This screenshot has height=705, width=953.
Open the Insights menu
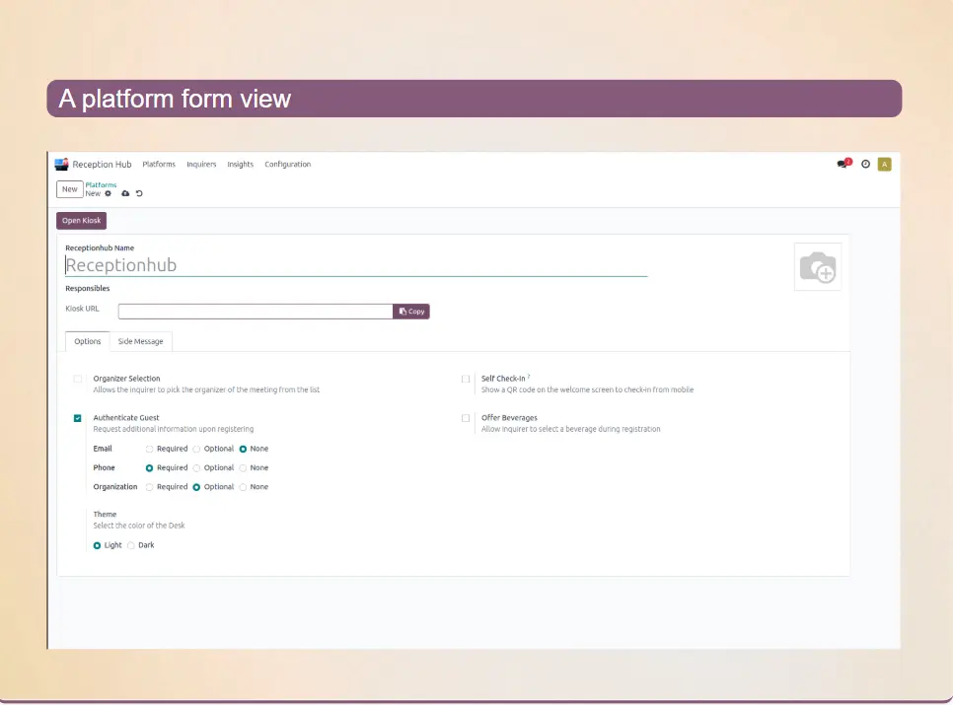pos(240,165)
